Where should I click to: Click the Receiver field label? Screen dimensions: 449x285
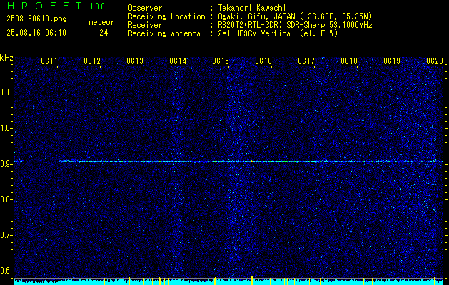point(145,25)
